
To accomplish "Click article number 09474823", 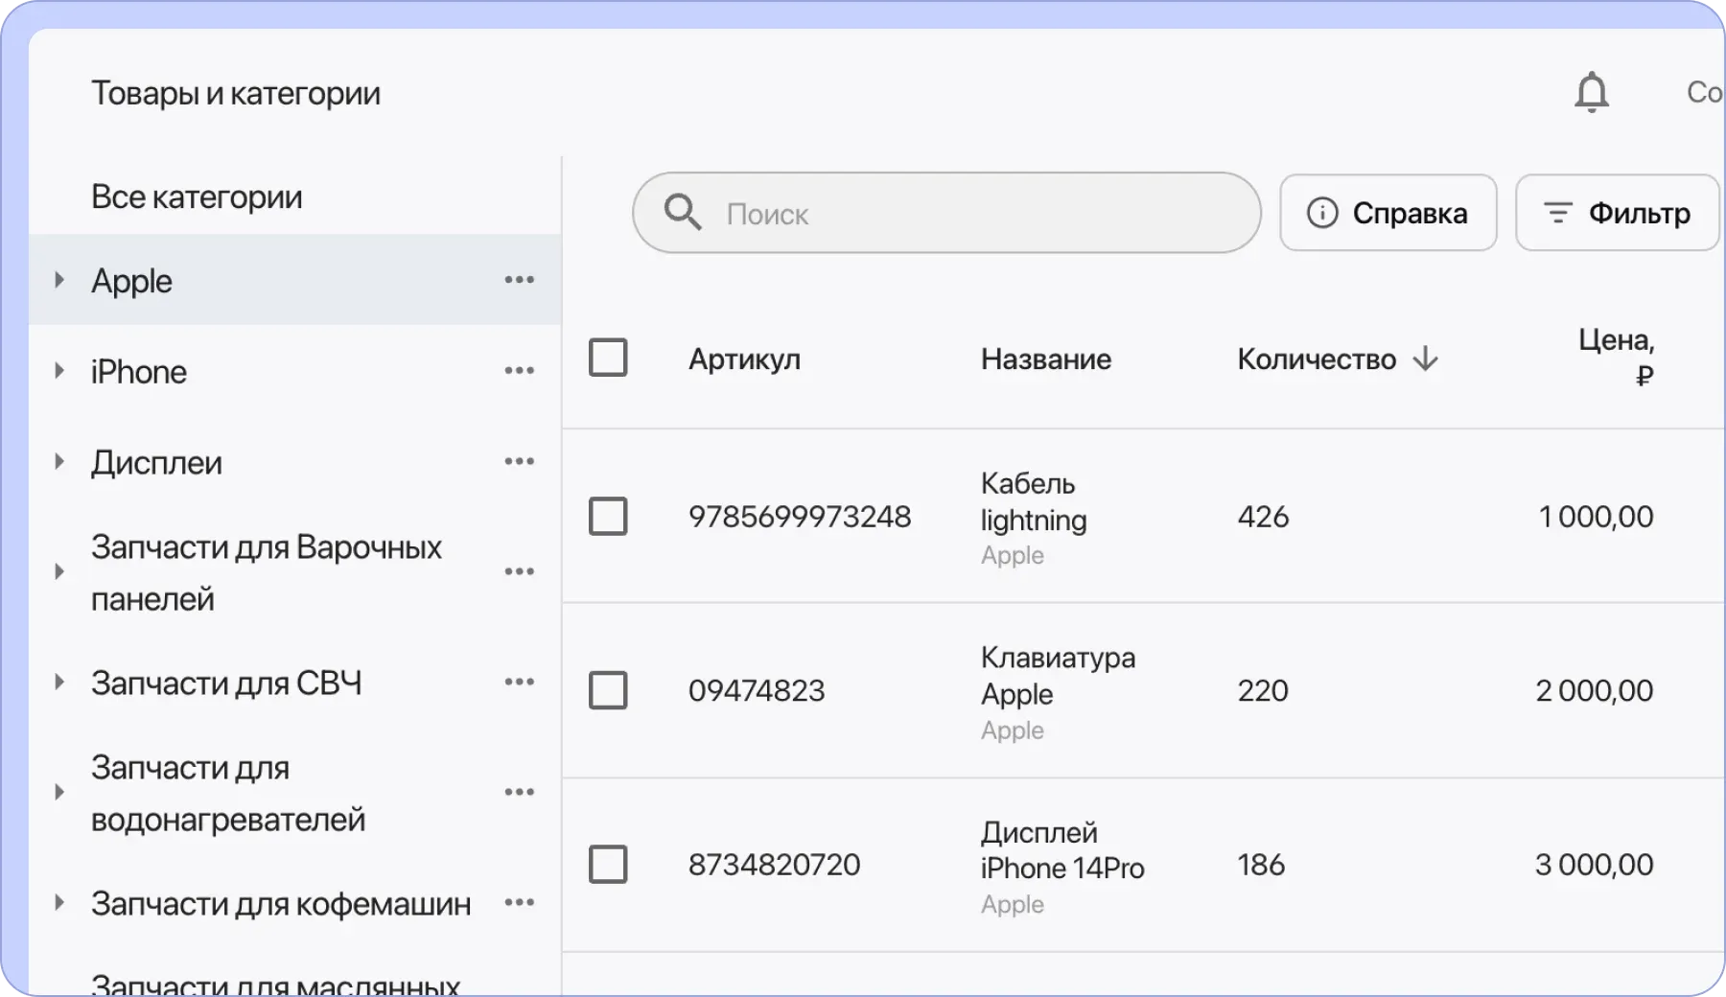I will [x=757, y=690].
